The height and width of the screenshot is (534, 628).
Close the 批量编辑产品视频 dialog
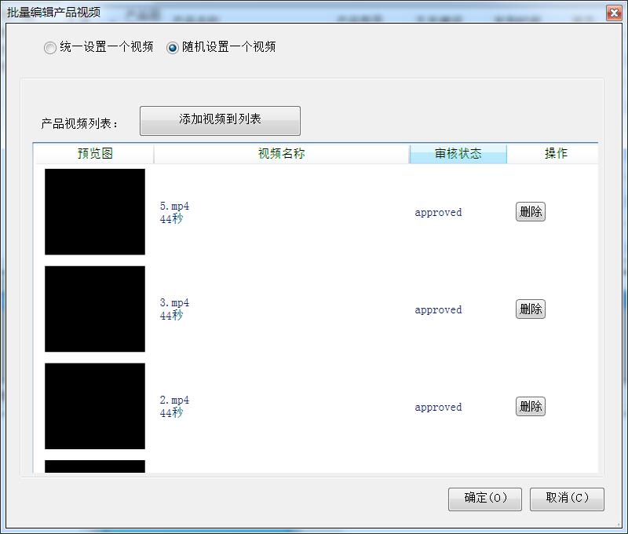(x=614, y=13)
